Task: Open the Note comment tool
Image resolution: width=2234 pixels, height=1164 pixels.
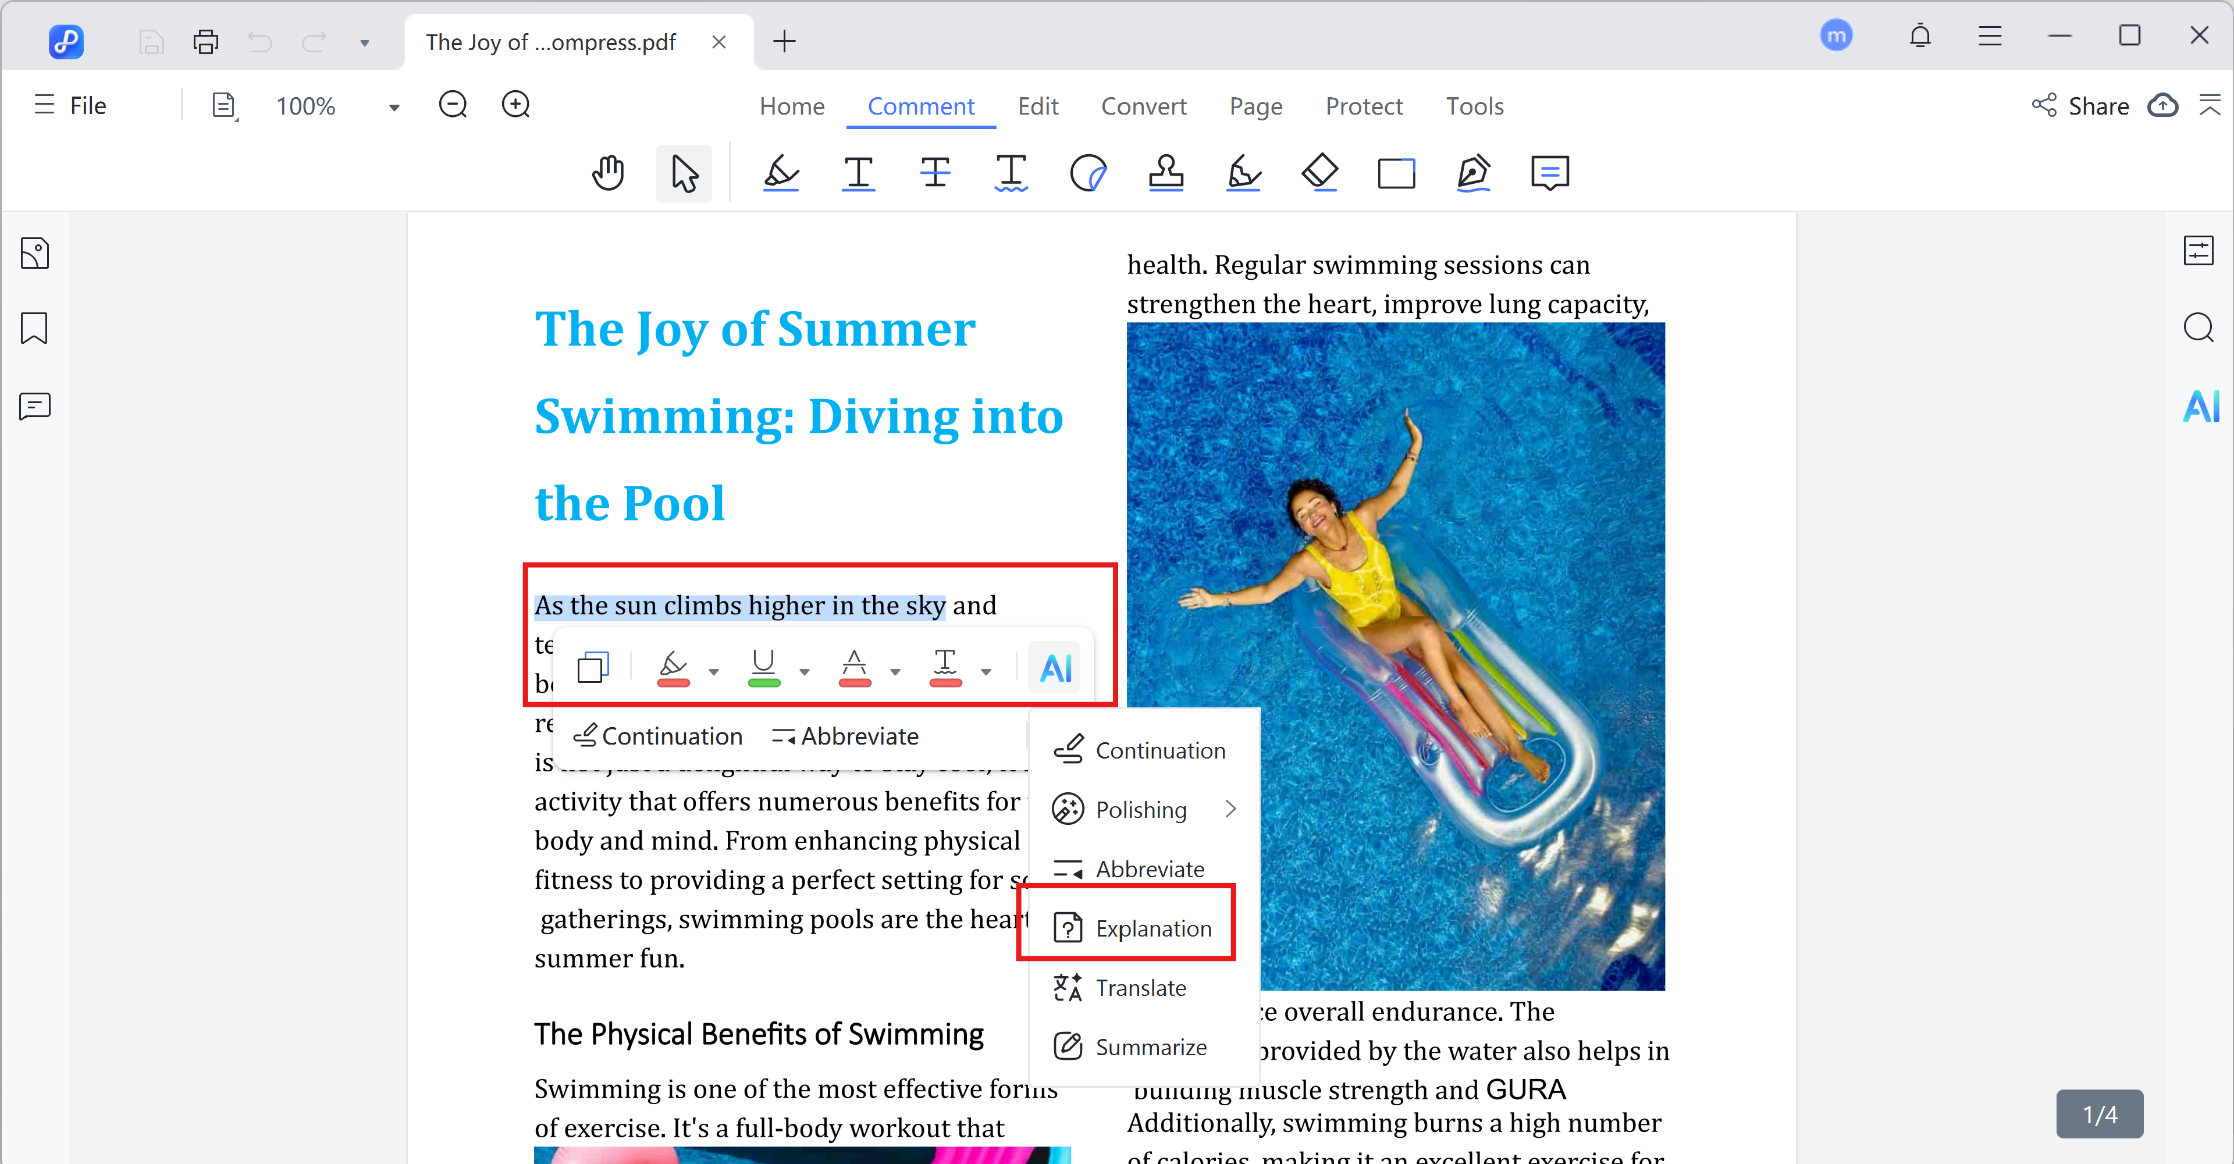Action: tap(1550, 173)
